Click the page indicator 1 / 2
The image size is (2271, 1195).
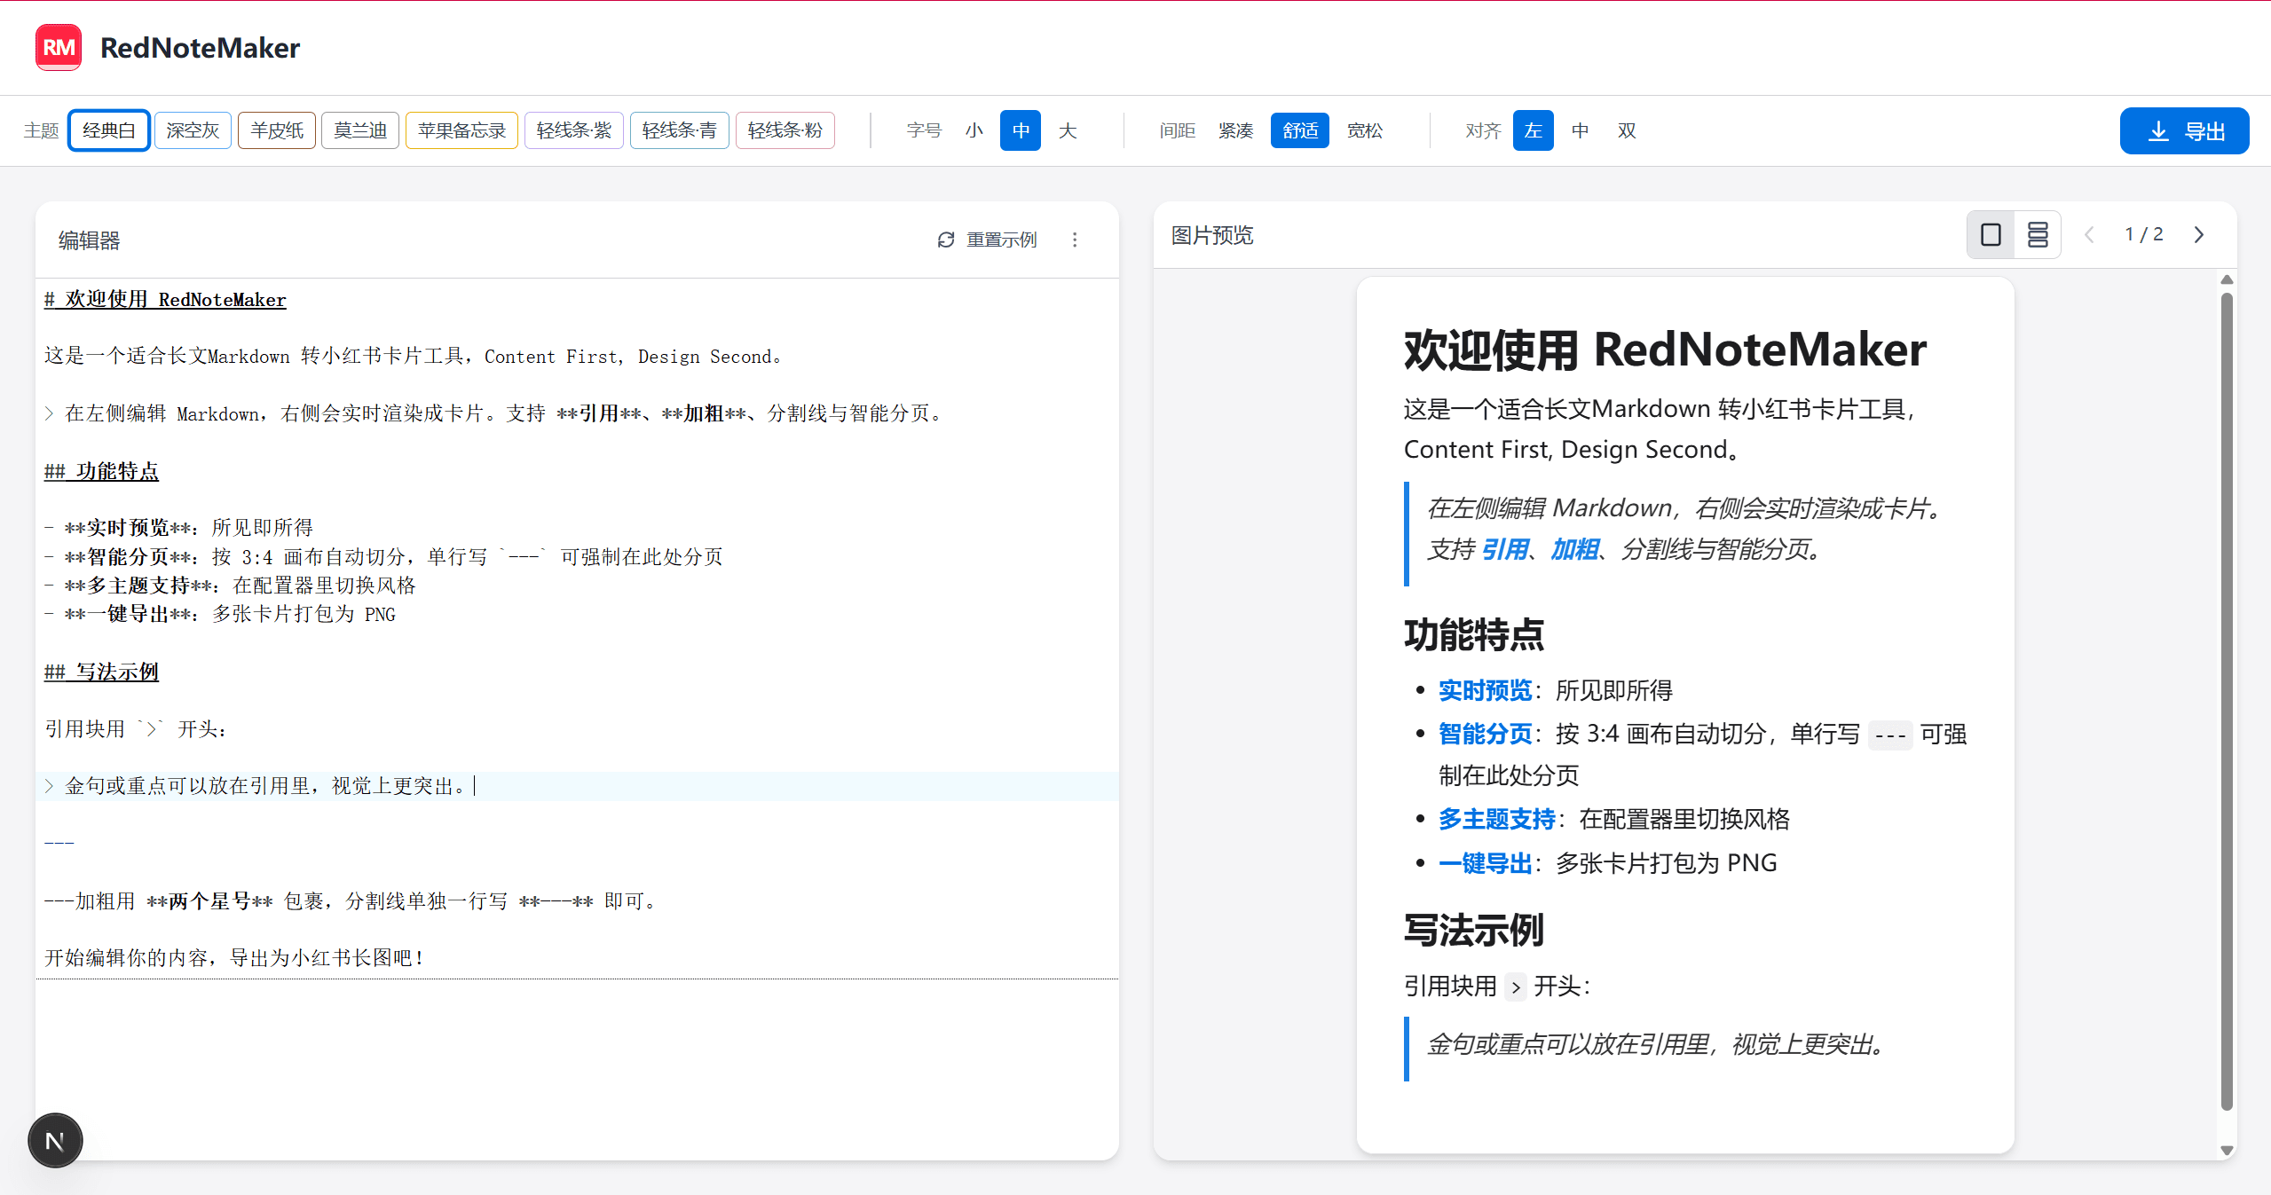click(2144, 234)
